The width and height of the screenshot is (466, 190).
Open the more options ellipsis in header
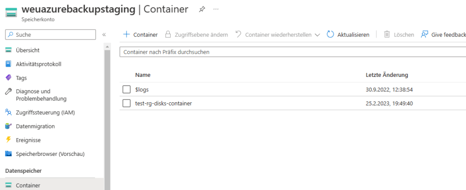pyautogui.click(x=216, y=9)
